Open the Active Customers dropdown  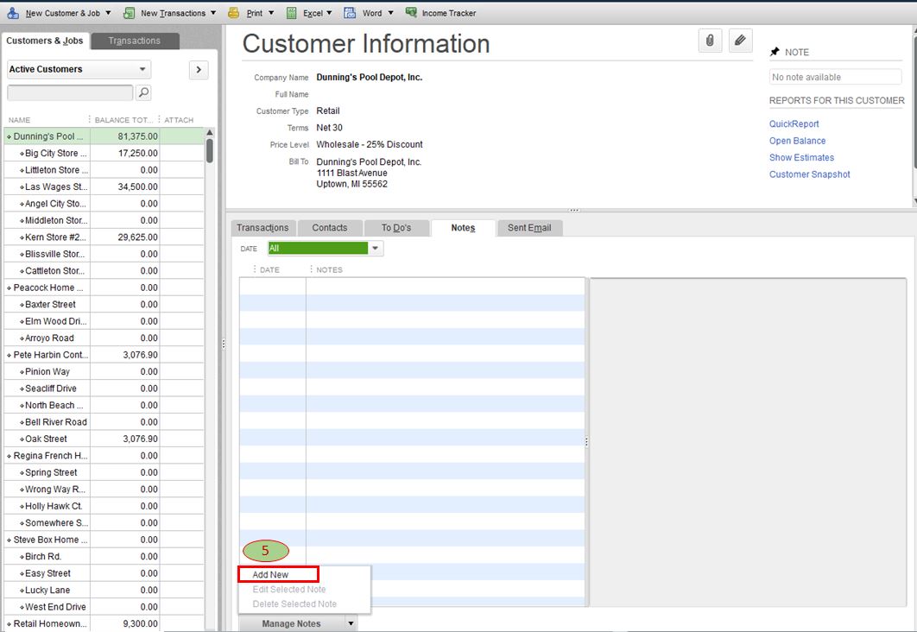tap(78, 69)
